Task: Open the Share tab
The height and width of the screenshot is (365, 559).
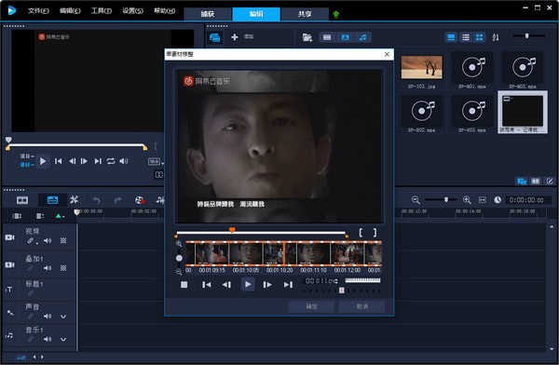Action: [305, 14]
